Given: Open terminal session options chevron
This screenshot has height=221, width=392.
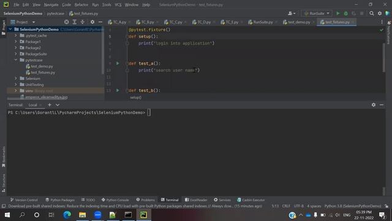Looking at the screenshot, I should pyautogui.click(x=58, y=105).
